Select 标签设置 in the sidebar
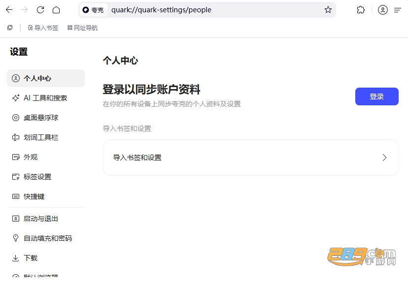The width and height of the screenshot is (408, 285). coord(46,177)
